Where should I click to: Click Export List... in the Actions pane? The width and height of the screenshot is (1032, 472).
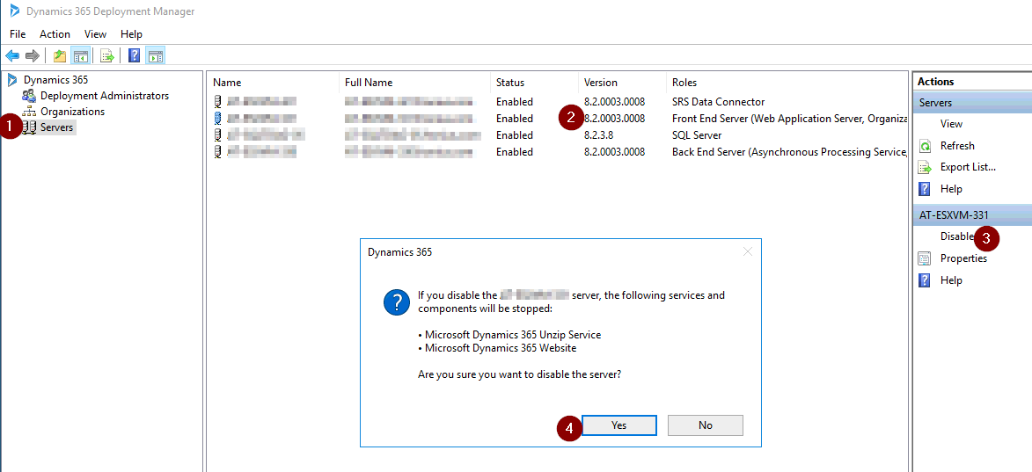(x=968, y=168)
